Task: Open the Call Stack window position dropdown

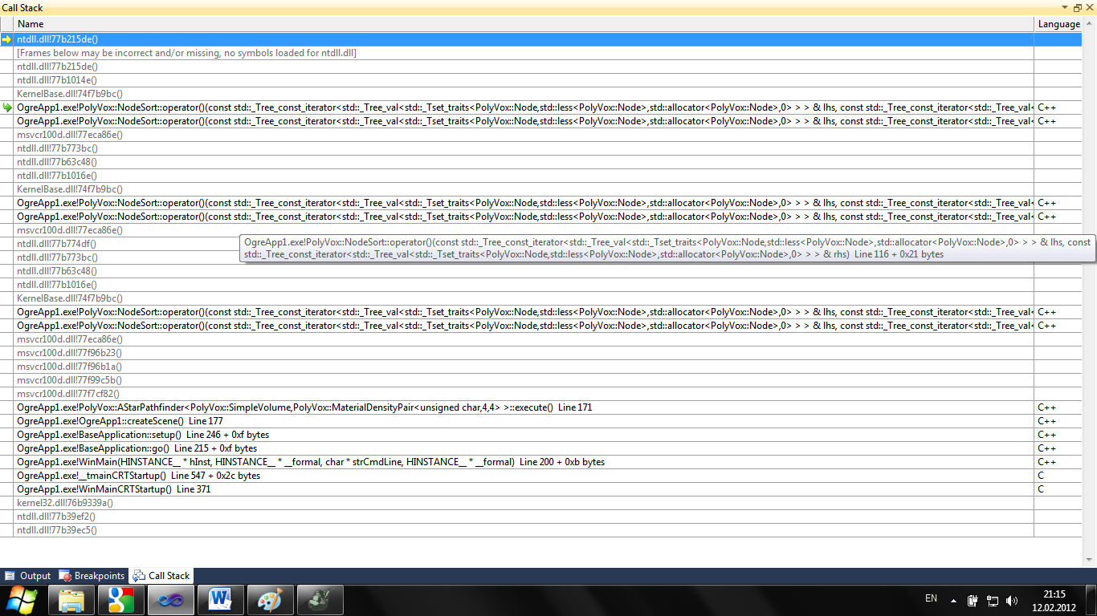Action: click(1065, 7)
